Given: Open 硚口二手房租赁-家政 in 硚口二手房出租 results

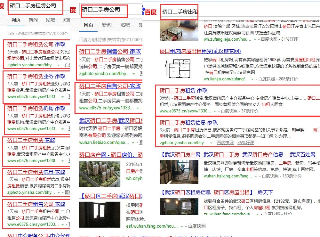Looking at the screenshot, I should tap(183, 91).
